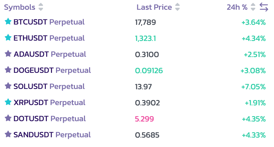Mark SANDUSDT as favorite star

pos(8,134)
